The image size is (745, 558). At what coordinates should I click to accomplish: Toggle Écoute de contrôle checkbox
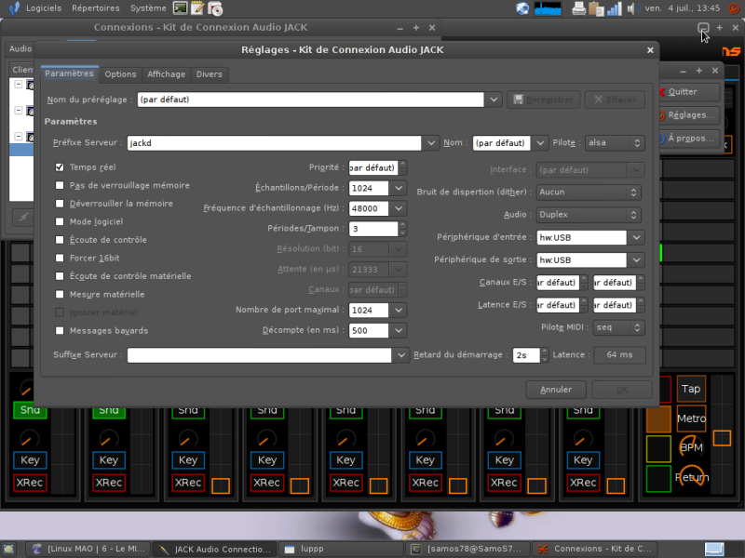tap(60, 240)
